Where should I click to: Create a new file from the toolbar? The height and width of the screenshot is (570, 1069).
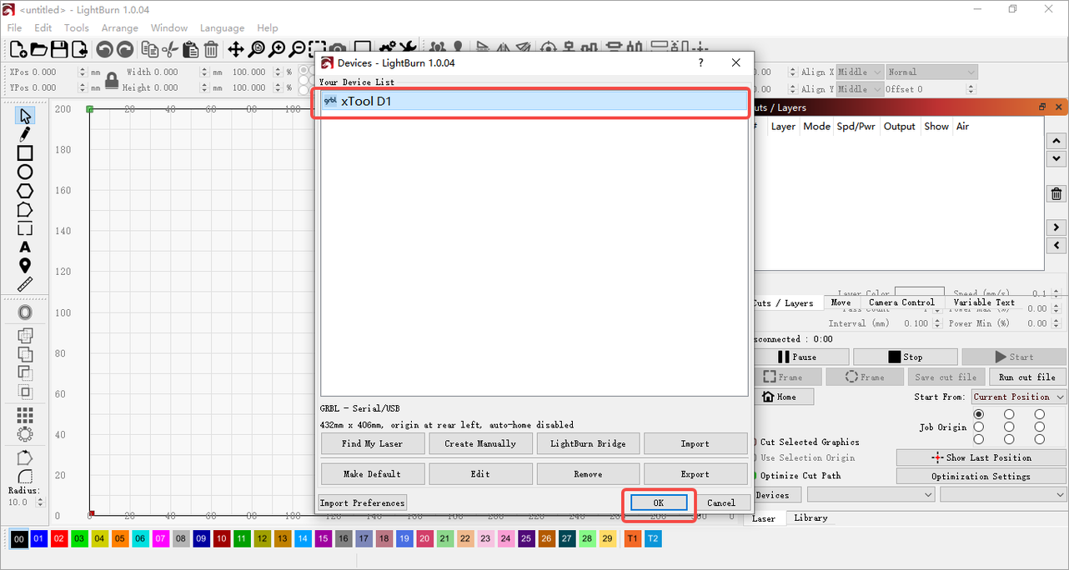point(18,49)
